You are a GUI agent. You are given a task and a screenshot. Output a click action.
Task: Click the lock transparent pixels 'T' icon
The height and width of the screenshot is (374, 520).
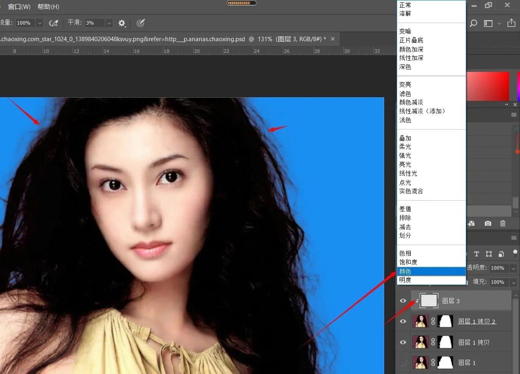tap(476, 254)
